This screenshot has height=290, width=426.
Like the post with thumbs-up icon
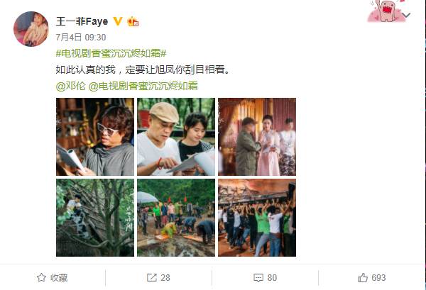(363, 277)
